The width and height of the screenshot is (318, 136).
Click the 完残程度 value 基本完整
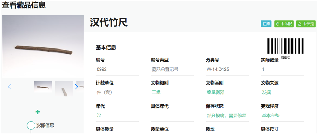271,115
